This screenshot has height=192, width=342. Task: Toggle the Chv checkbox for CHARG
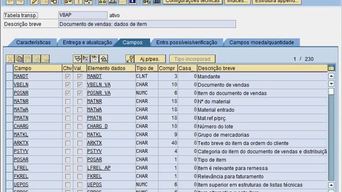coord(68,126)
